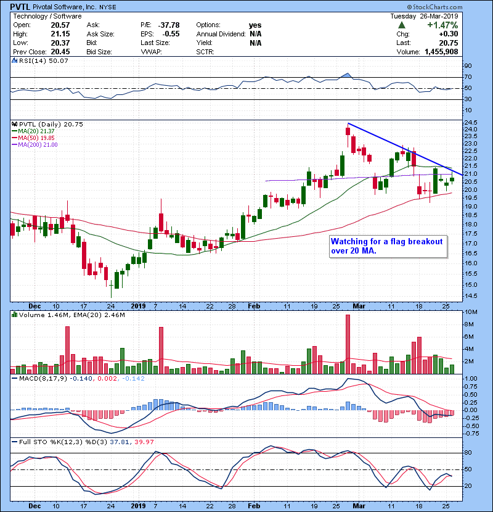Click the P/E -37.78 value
This screenshot has width=493, height=512.
tap(169, 25)
